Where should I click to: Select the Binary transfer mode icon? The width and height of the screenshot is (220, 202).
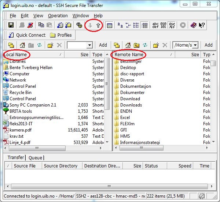[x=164, y=25]
